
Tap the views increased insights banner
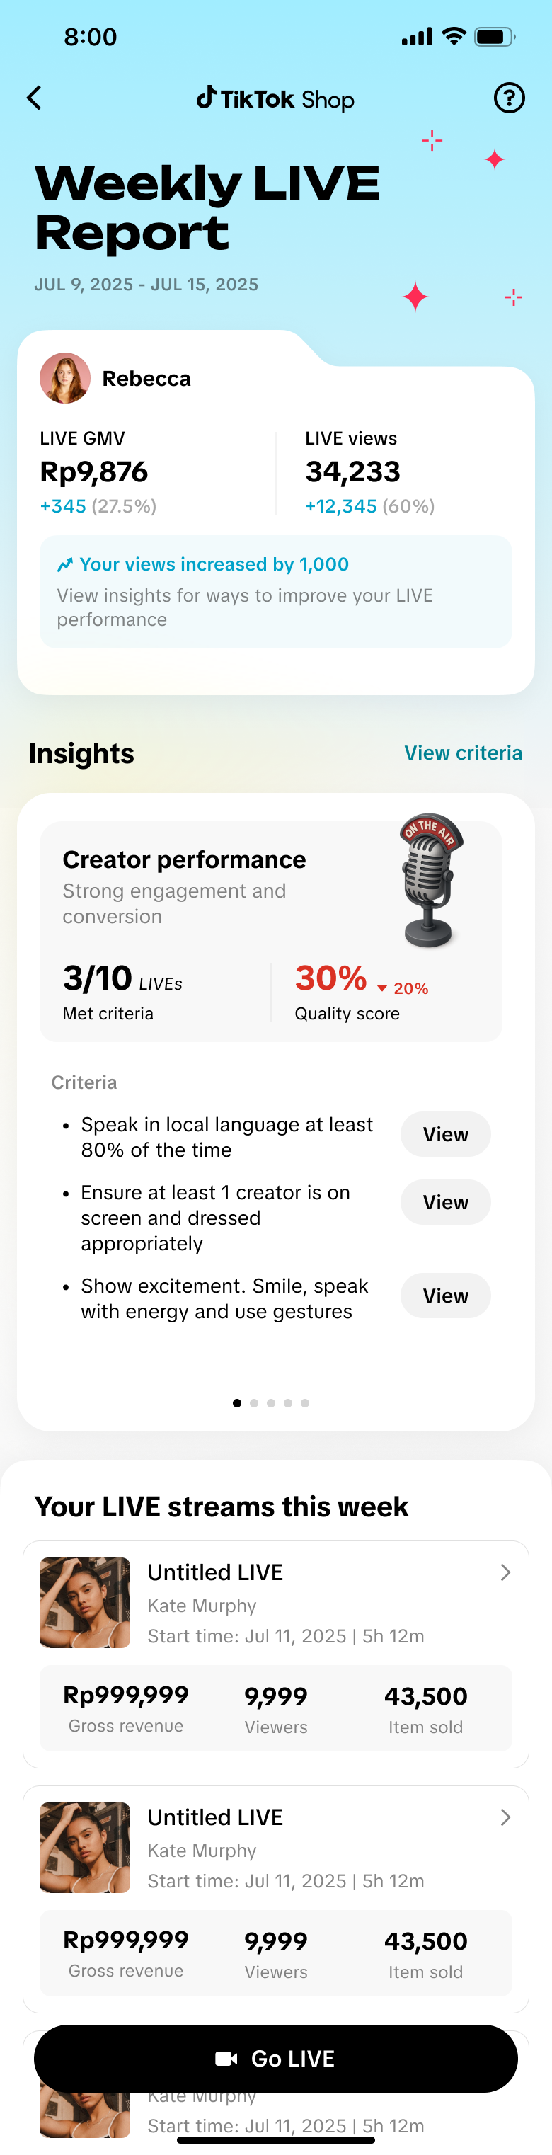tap(275, 591)
